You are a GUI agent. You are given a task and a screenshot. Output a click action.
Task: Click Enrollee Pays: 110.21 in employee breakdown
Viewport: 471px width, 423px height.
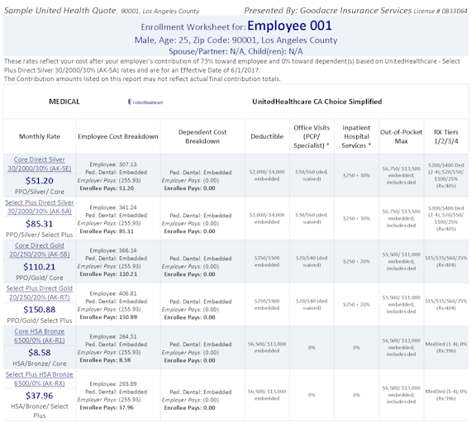click(x=108, y=274)
